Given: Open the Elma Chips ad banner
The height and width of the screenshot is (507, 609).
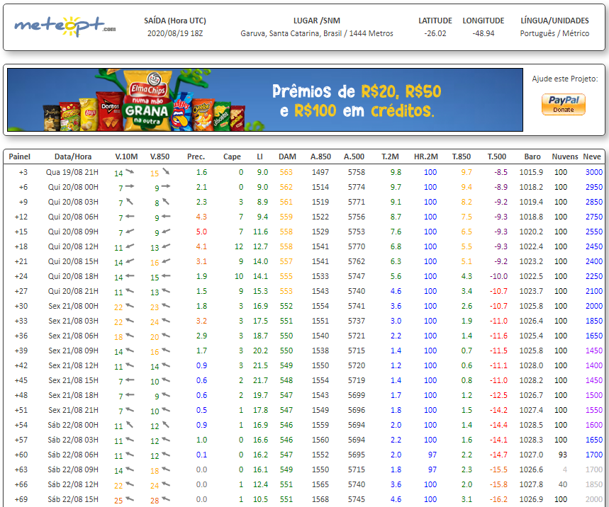Looking at the screenshot, I should [264, 100].
